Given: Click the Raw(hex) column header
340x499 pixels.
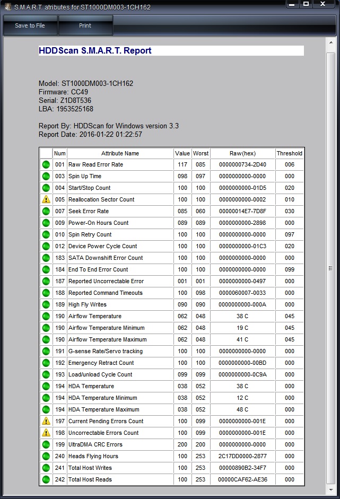Looking at the screenshot, I should point(242,153).
